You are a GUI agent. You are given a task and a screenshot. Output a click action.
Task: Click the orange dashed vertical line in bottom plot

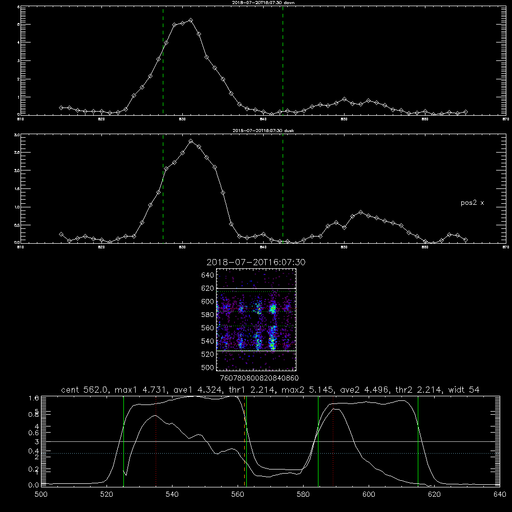click(x=245, y=441)
